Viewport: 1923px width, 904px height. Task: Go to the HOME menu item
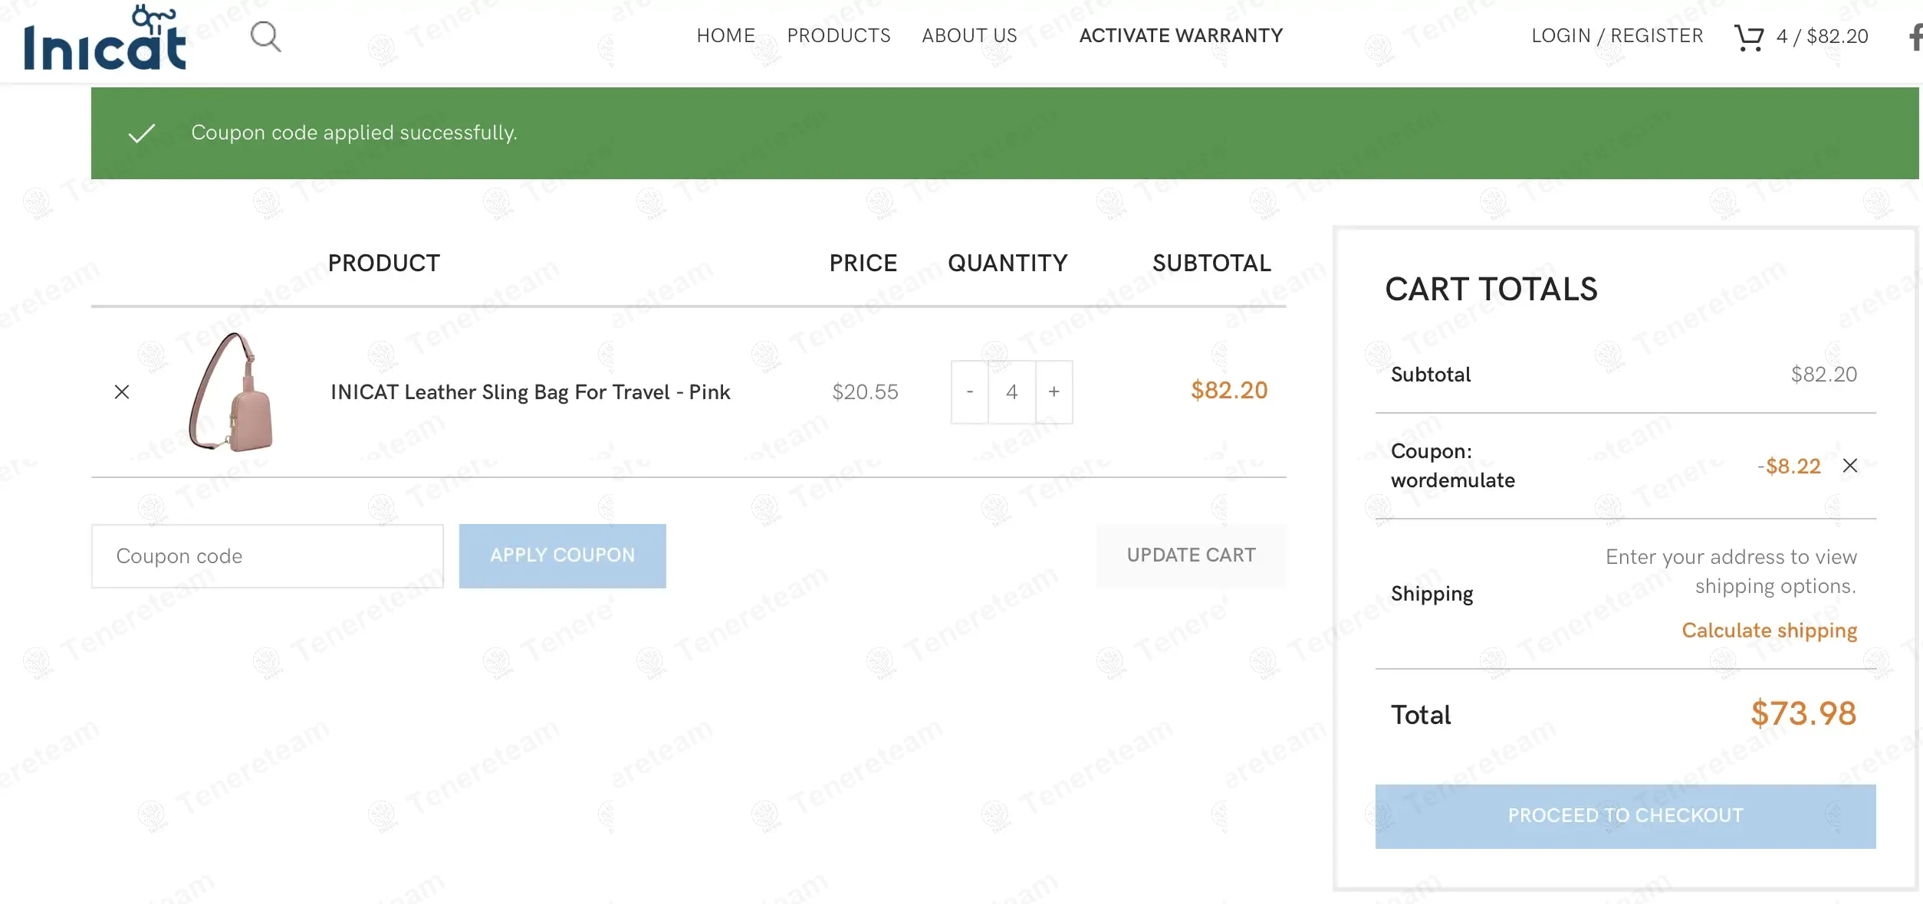726,36
